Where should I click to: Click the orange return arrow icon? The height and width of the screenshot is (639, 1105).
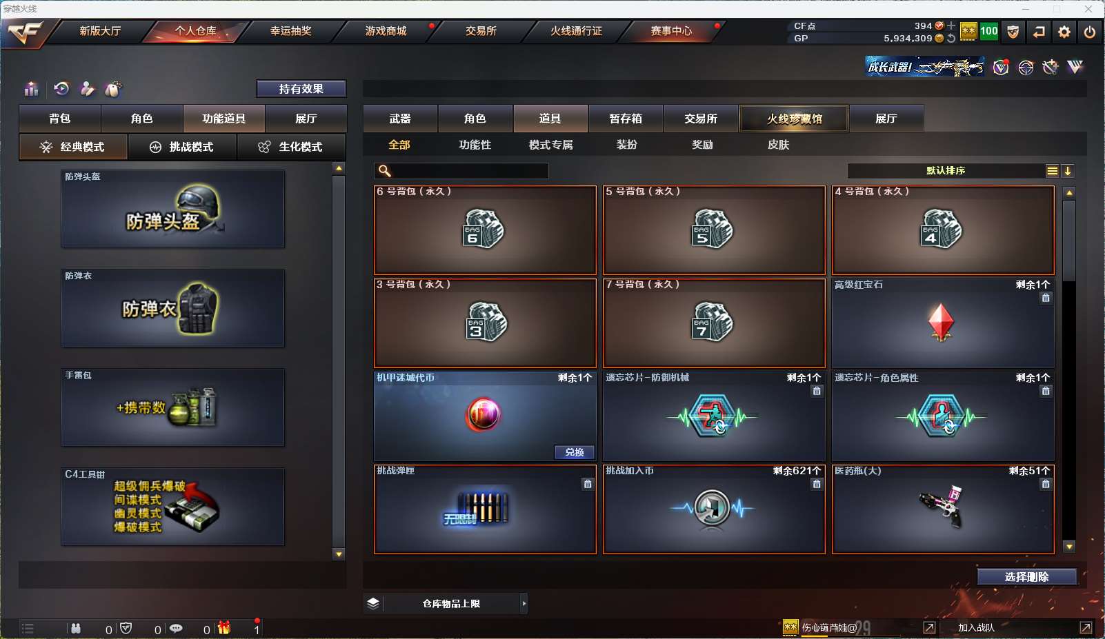tap(1039, 32)
